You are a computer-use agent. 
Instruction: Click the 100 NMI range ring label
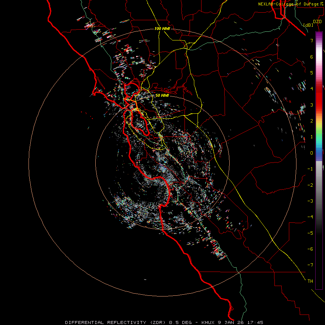click(162, 29)
